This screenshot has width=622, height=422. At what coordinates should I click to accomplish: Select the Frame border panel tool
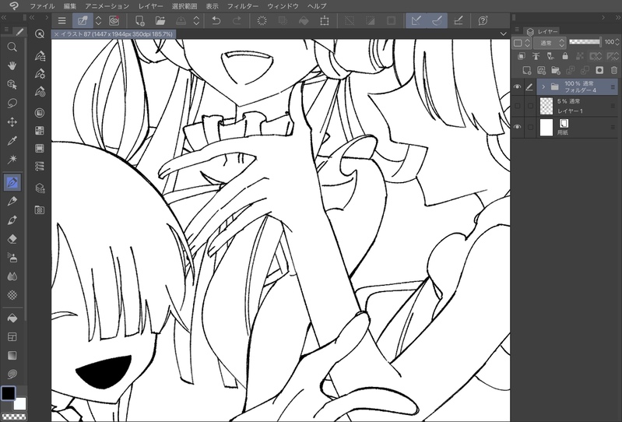pos(12,336)
